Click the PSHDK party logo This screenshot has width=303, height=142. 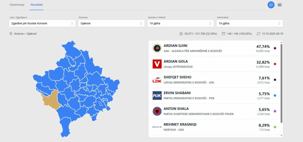157,111
